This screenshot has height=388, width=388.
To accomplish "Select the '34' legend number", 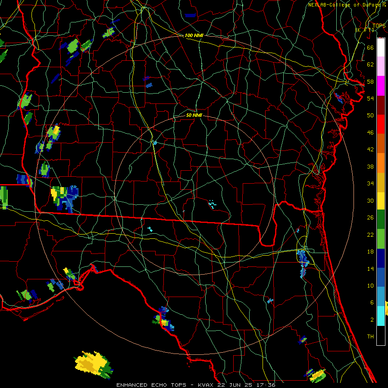I will tap(370, 184).
